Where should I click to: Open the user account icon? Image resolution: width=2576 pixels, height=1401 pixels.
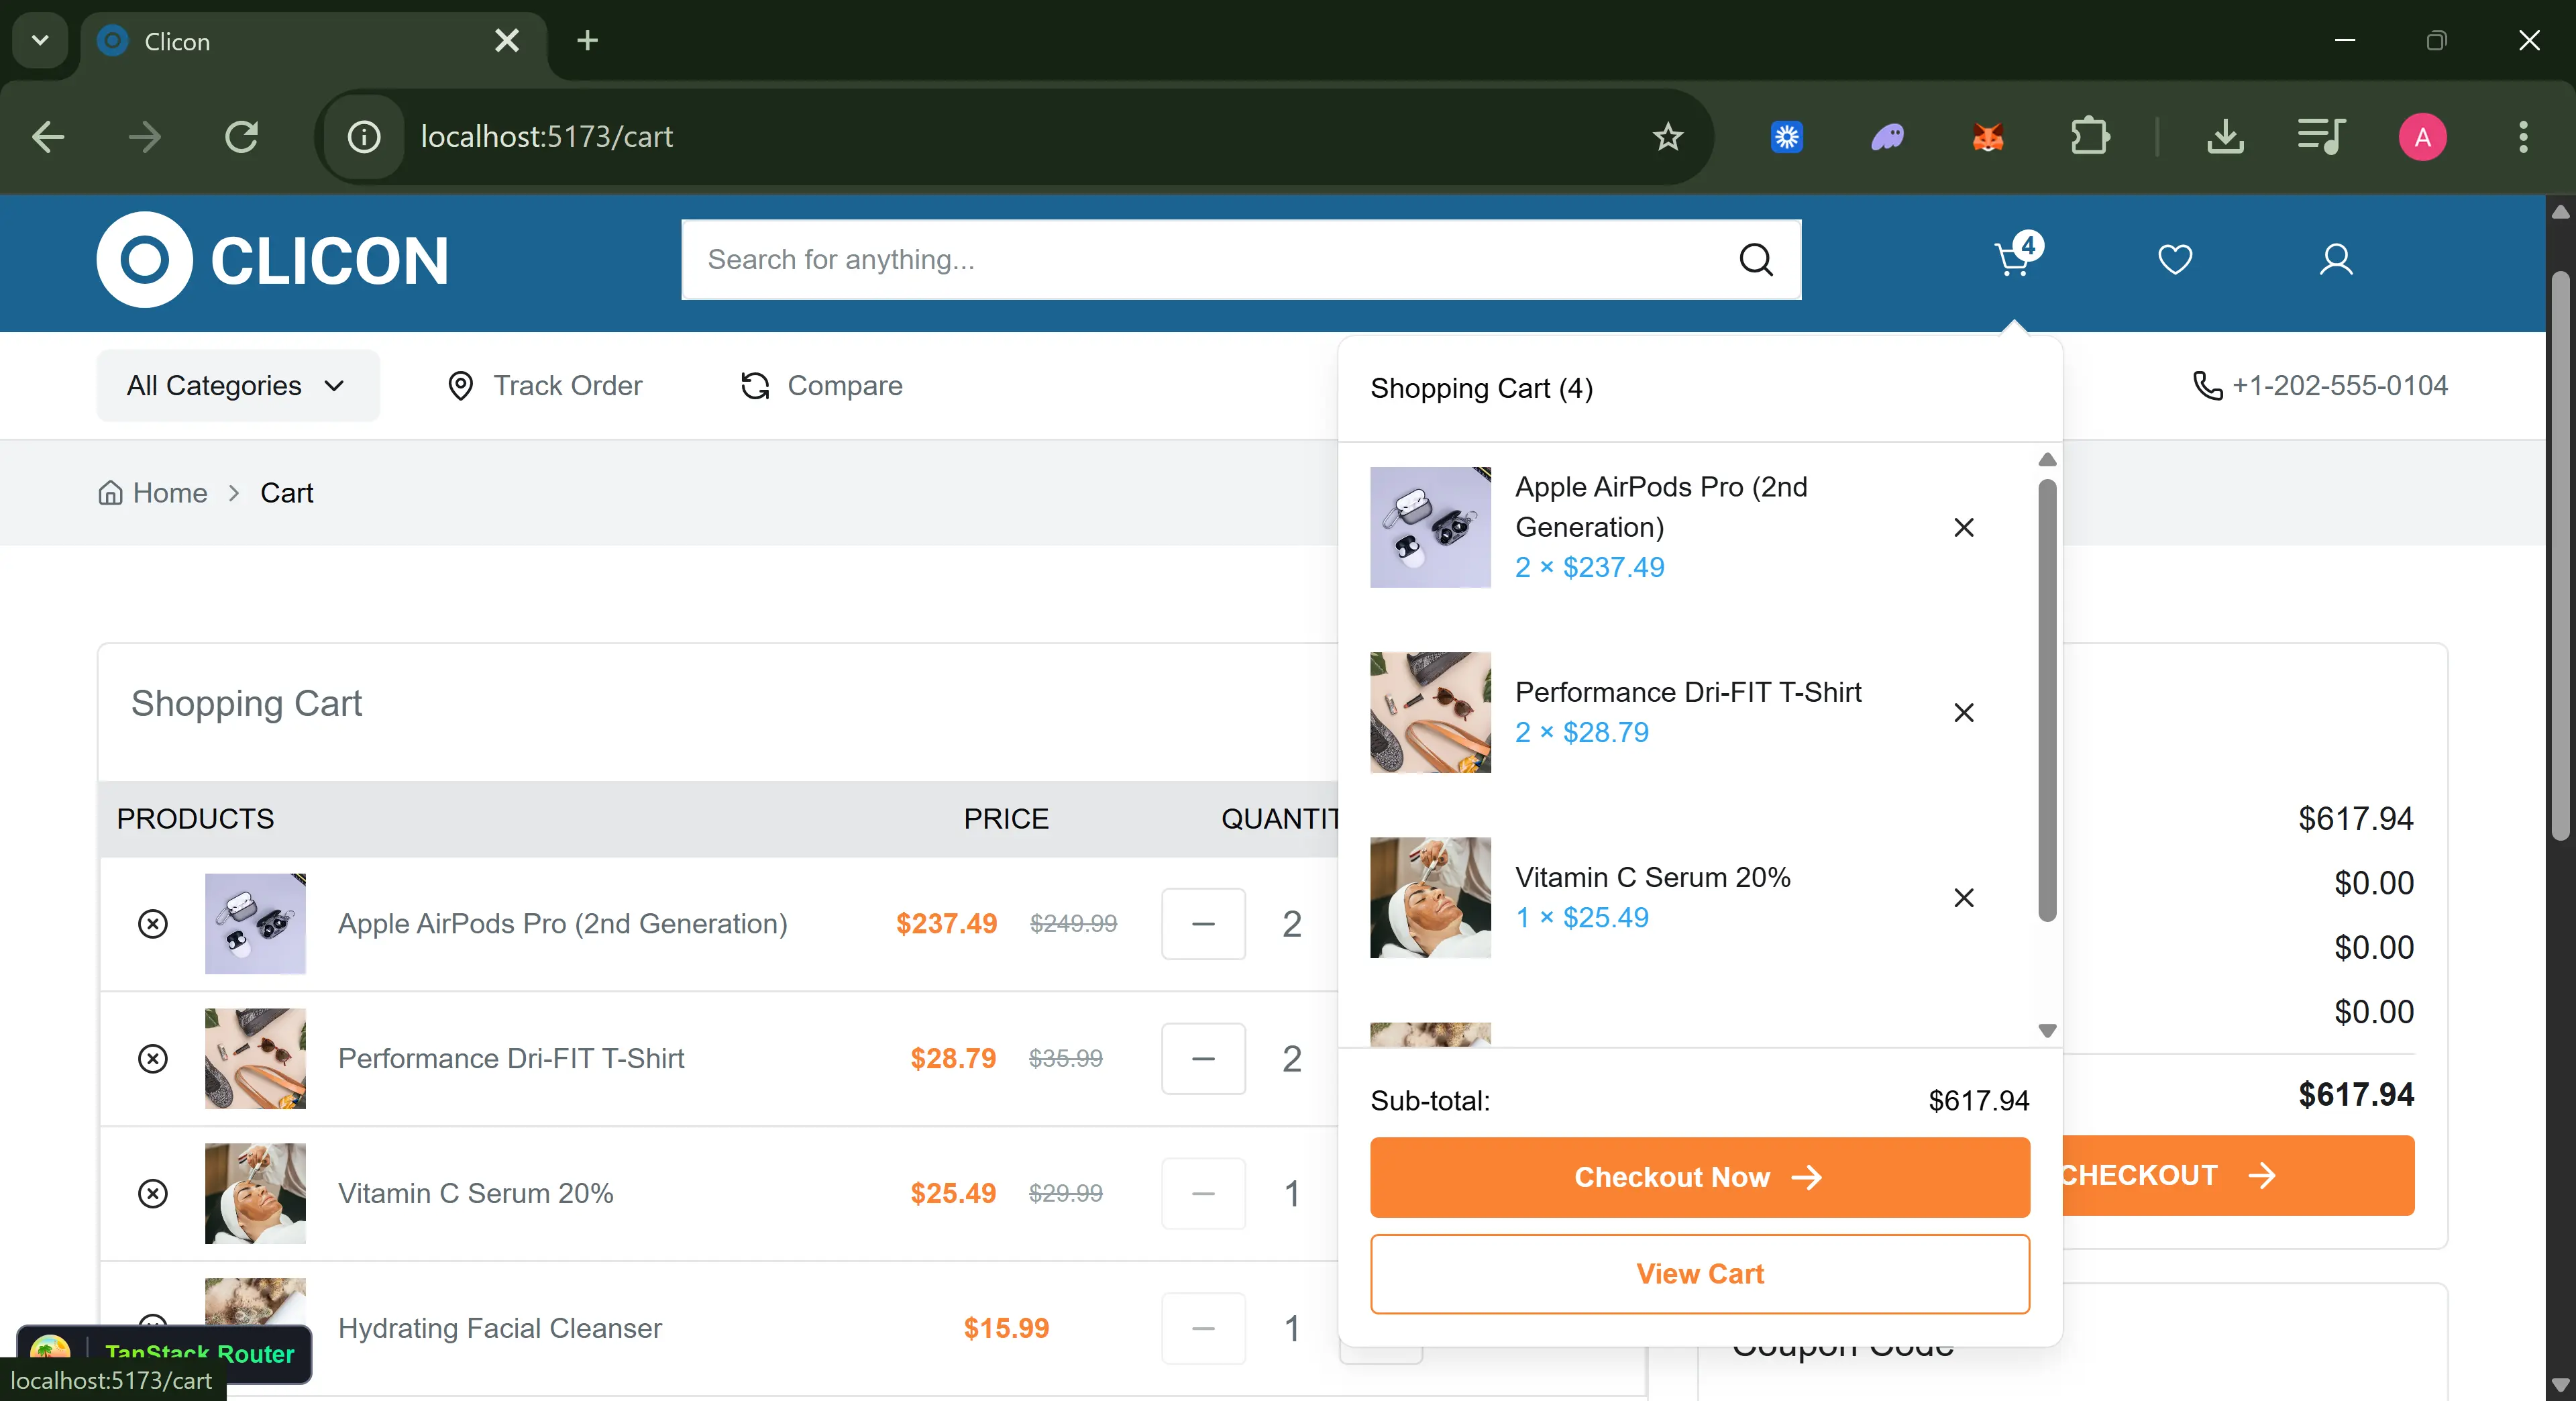click(2336, 259)
